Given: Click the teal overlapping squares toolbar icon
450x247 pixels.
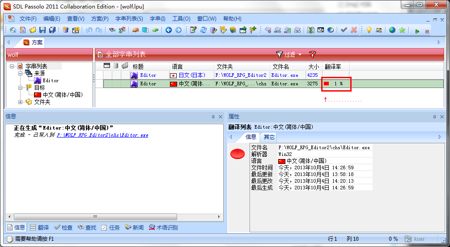Looking at the screenshot, I should pyautogui.click(x=145, y=30).
